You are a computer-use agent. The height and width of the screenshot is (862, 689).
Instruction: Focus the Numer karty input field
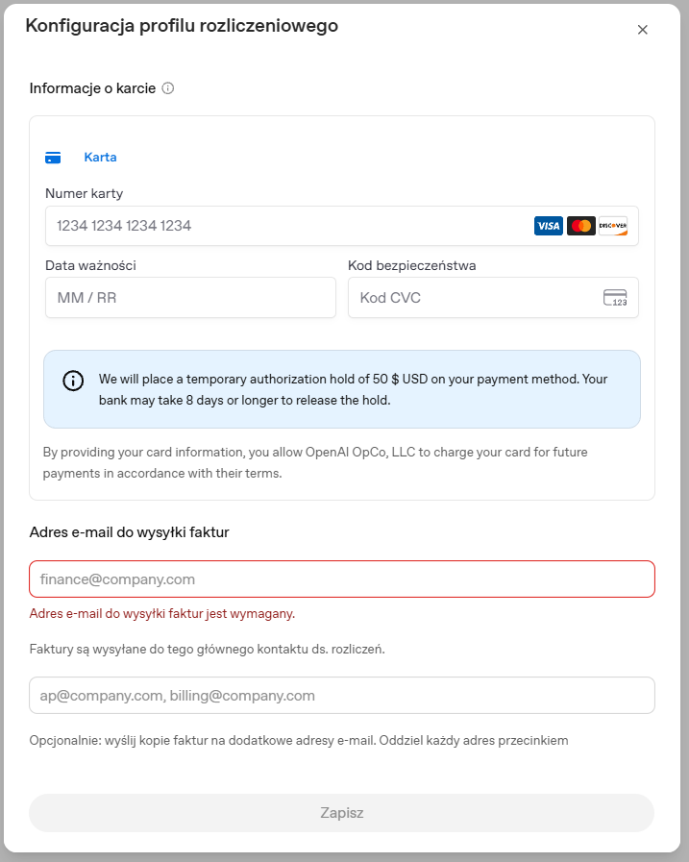pyautogui.click(x=341, y=226)
